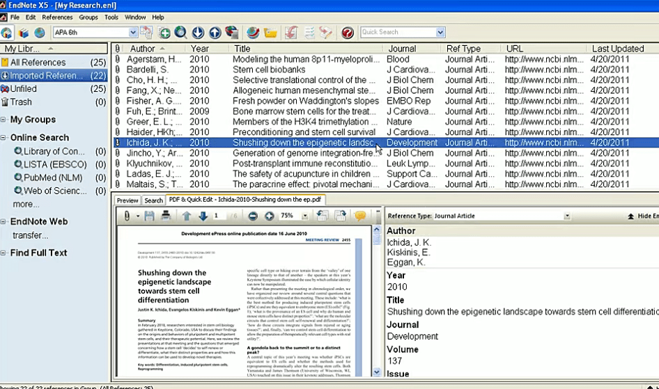Screen dimensions: 659x389
Task: Click the Open File folder icon
Action: 270,32
